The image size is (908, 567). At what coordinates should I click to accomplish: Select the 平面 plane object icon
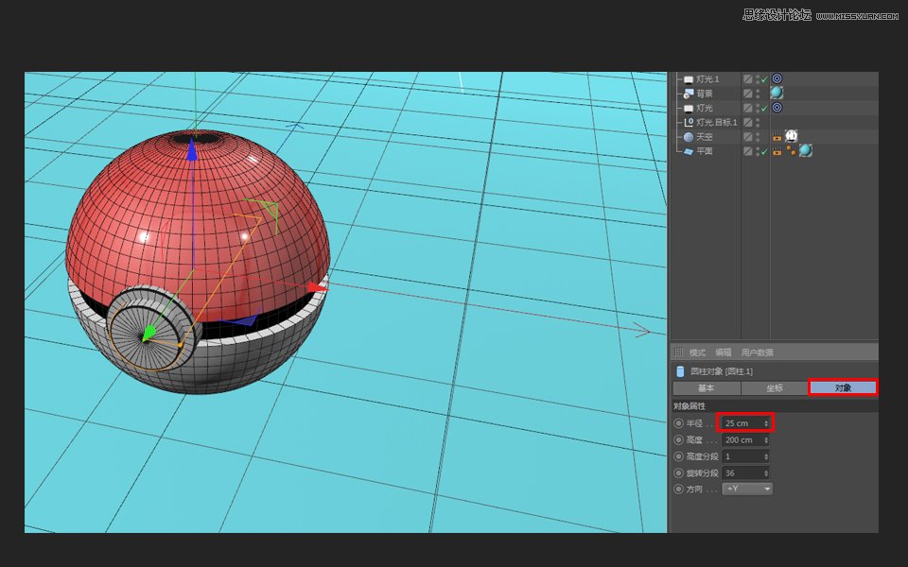(689, 151)
